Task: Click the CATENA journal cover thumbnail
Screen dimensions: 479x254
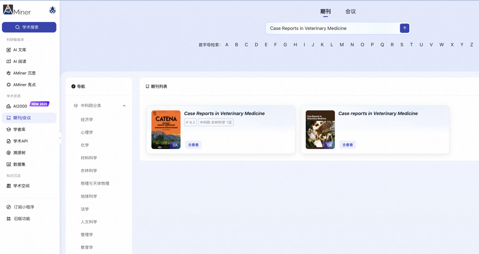Action: tap(166, 130)
